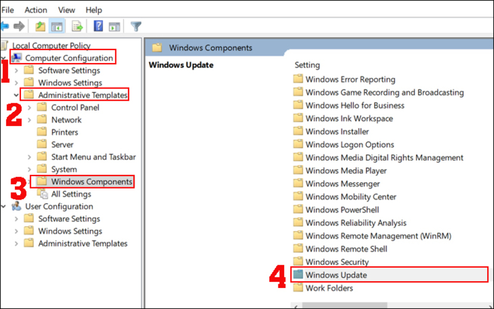Click the up one level toolbar icon
494x309 pixels.
coord(40,26)
